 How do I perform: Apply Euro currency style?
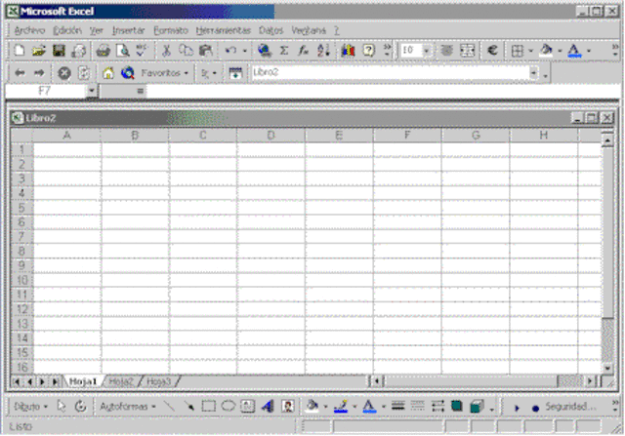tap(492, 51)
